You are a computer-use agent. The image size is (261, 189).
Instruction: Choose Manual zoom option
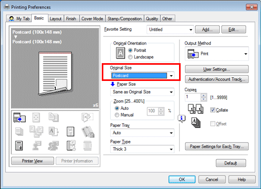pyautogui.click(x=117, y=115)
